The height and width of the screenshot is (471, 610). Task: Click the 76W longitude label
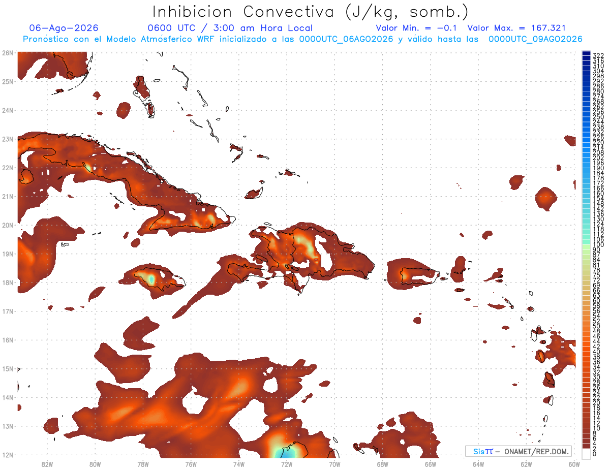[191, 464]
